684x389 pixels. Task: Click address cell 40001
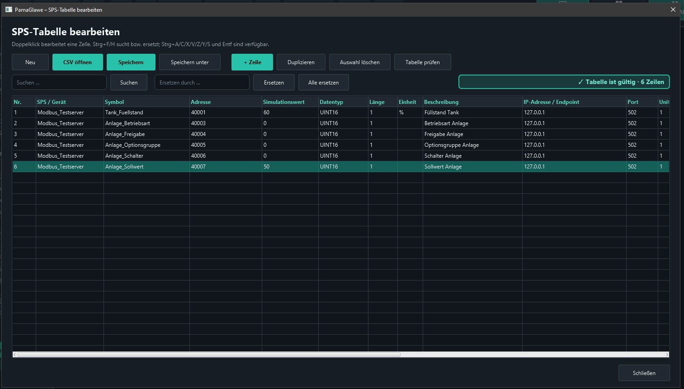[x=226, y=112]
